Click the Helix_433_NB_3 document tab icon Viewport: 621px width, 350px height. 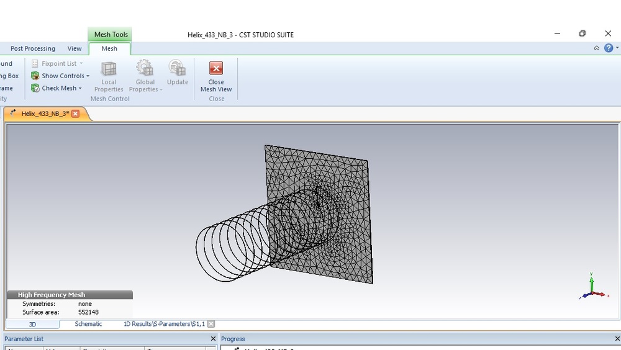click(13, 113)
